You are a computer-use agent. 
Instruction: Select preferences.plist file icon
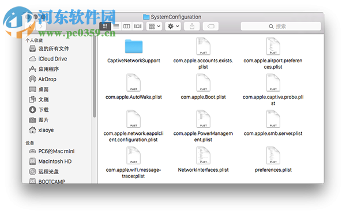[273, 155]
